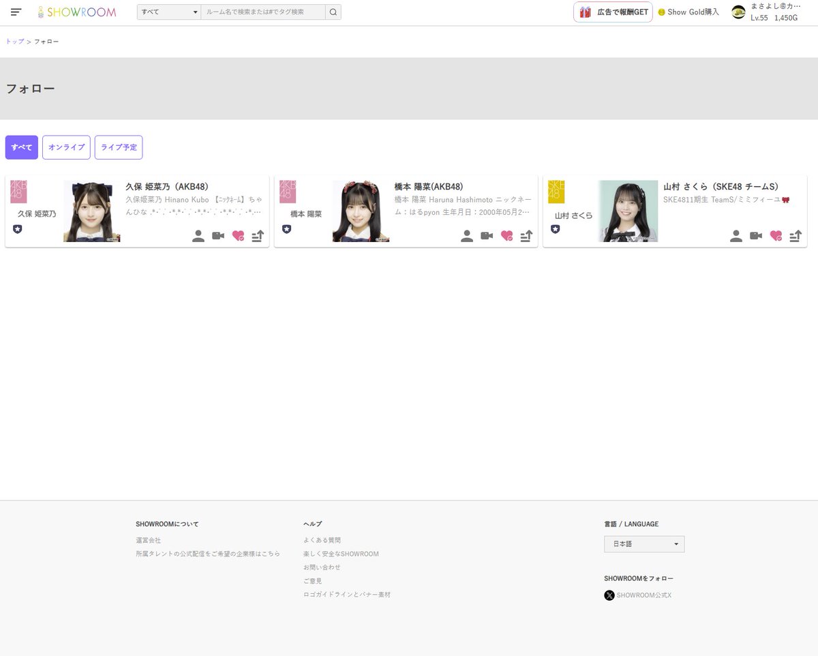Image resolution: width=818 pixels, height=656 pixels.
Task: Click room title 久保 姫菜乃（AKB48）
Action: pos(167,186)
